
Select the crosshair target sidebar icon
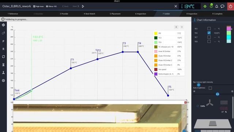(3, 25)
